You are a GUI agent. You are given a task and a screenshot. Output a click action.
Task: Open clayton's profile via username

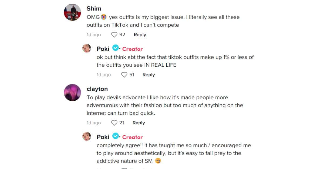[97, 89]
